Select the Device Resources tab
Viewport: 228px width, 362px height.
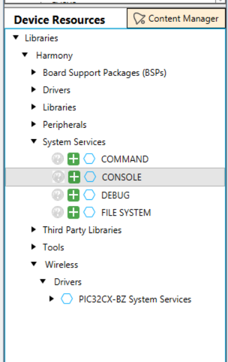(x=59, y=20)
